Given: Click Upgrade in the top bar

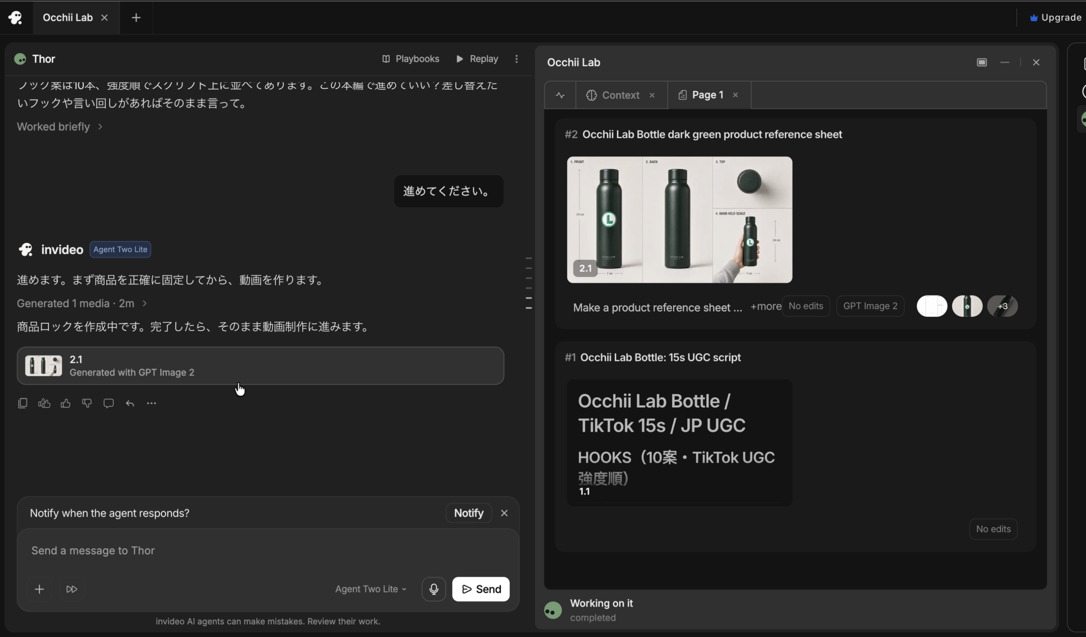Looking at the screenshot, I should 1055,18.
